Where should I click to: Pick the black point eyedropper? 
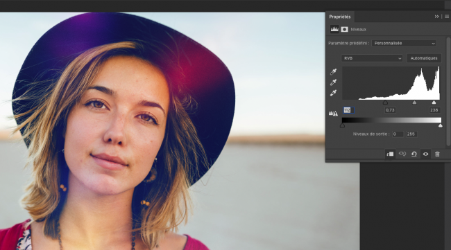(x=333, y=72)
